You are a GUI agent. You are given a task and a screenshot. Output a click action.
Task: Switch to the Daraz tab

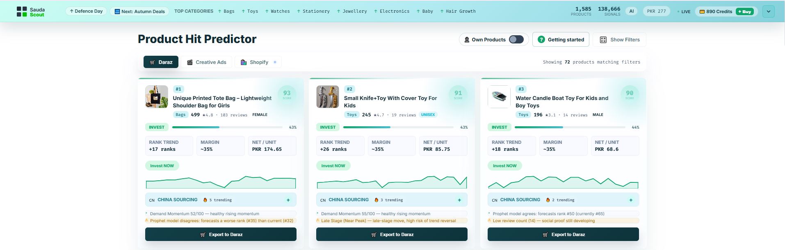tap(161, 62)
